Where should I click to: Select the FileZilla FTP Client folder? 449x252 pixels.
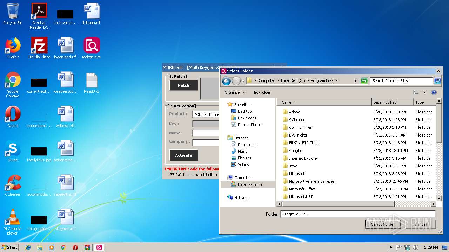(x=304, y=143)
